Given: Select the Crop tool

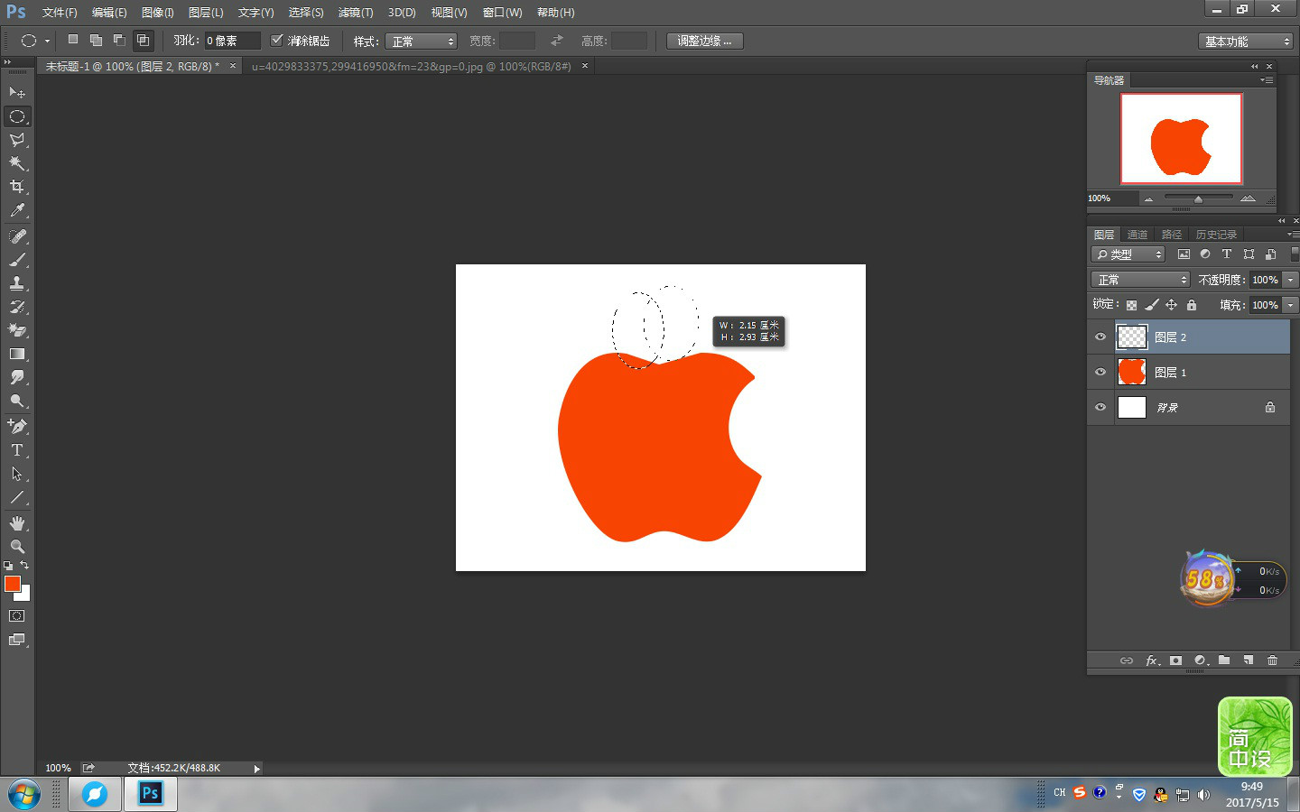Looking at the screenshot, I should coord(16,187).
